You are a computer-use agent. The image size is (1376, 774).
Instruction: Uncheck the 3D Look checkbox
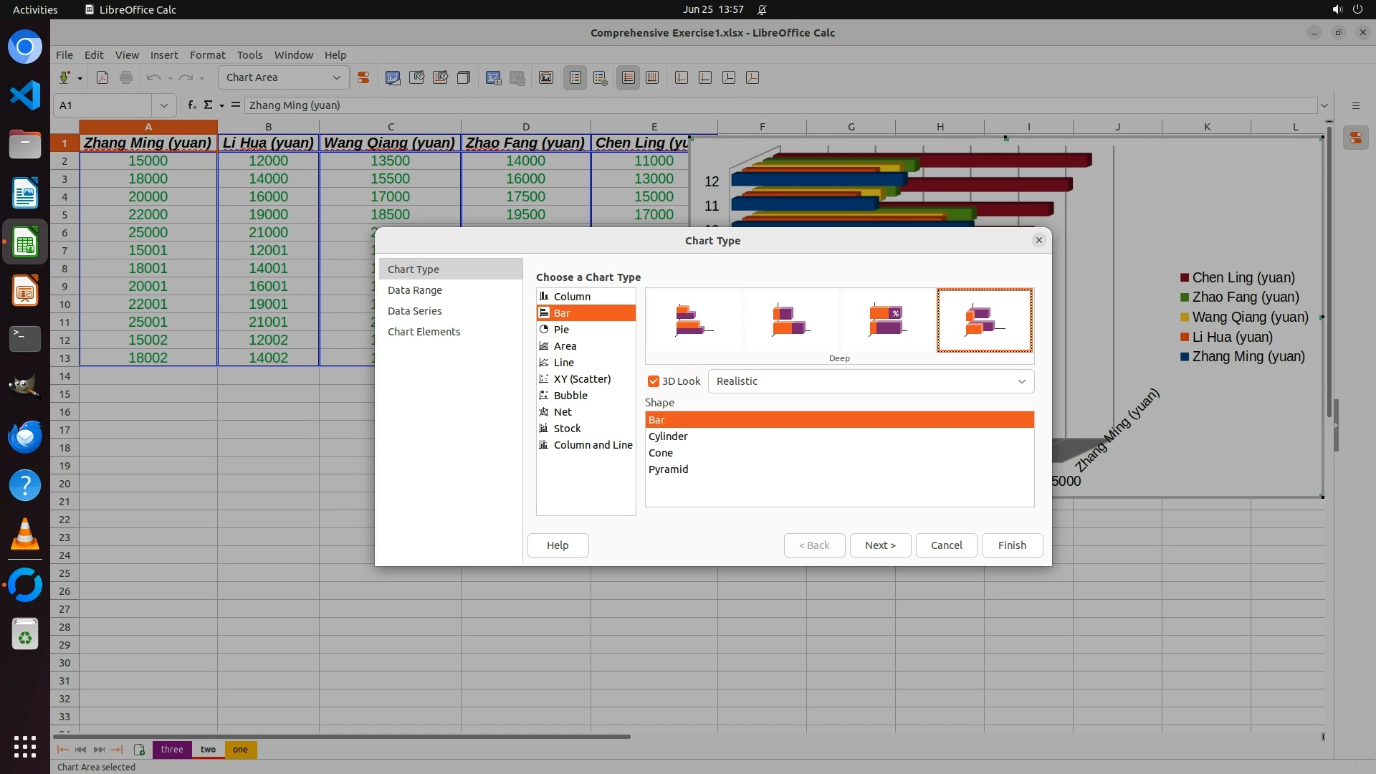point(654,381)
